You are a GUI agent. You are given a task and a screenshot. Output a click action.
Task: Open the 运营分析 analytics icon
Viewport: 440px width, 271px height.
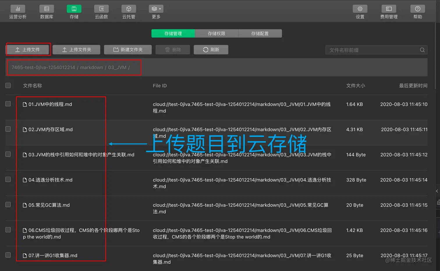(18, 9)
